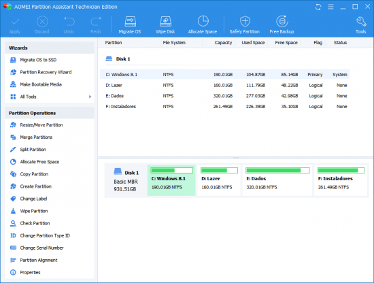Open the Migrate OS toolbar tool
This screenshot has width=374, height=283.
coord(130,25)
